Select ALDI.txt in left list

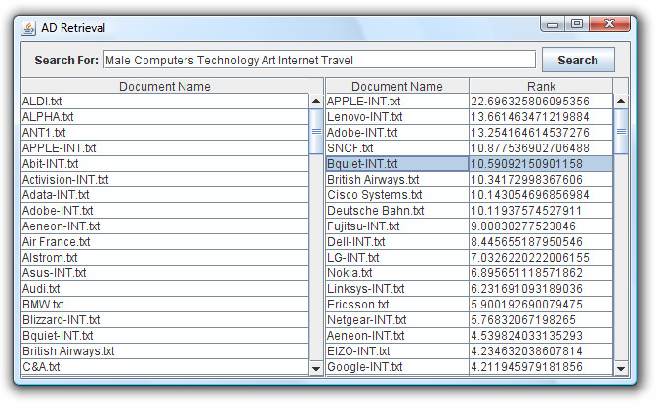pos(164,102)
